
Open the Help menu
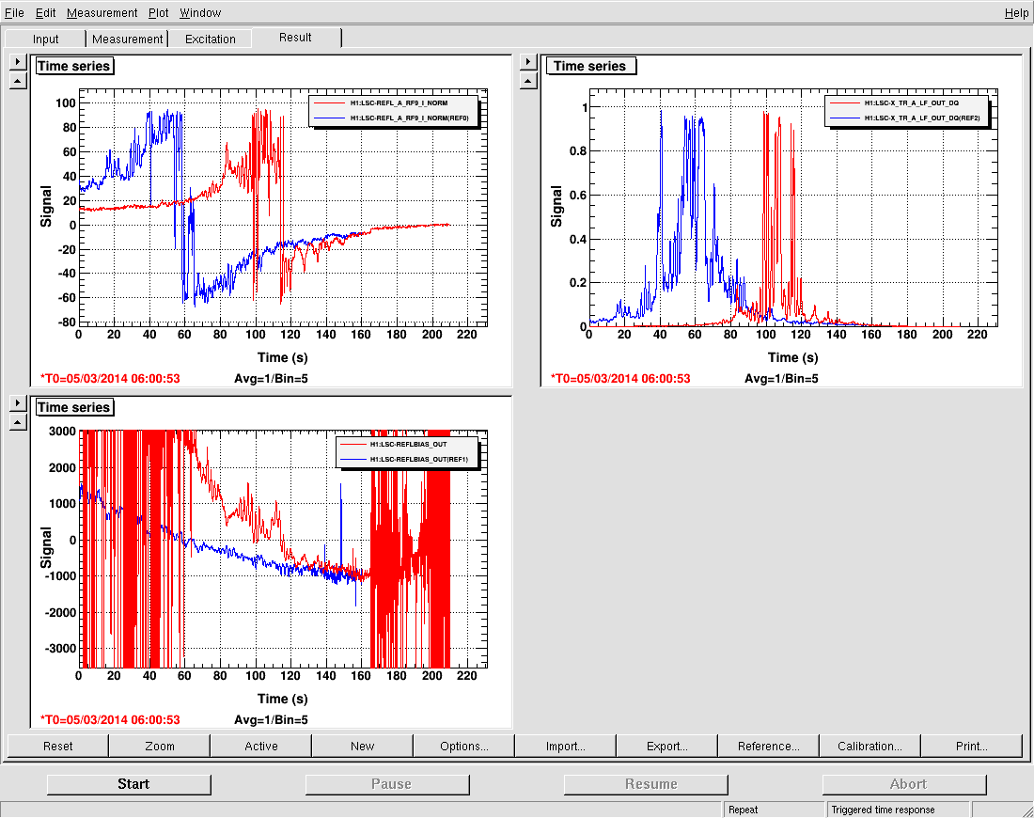click(1016, 12)
